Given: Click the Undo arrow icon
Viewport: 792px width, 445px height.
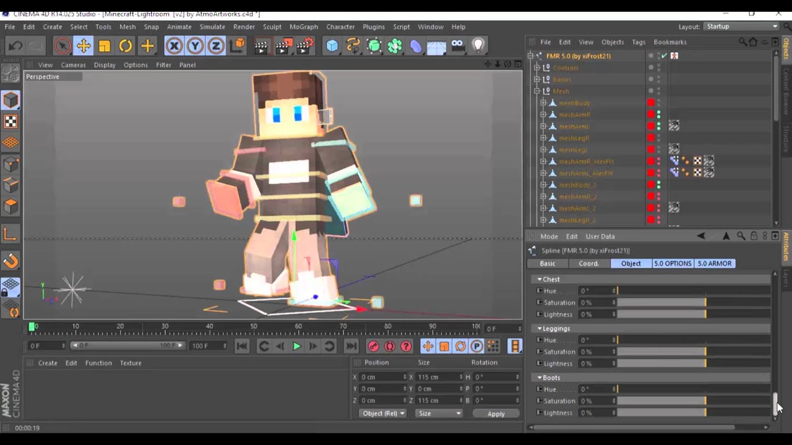Looking at the screenshot, I should [15, 46].
